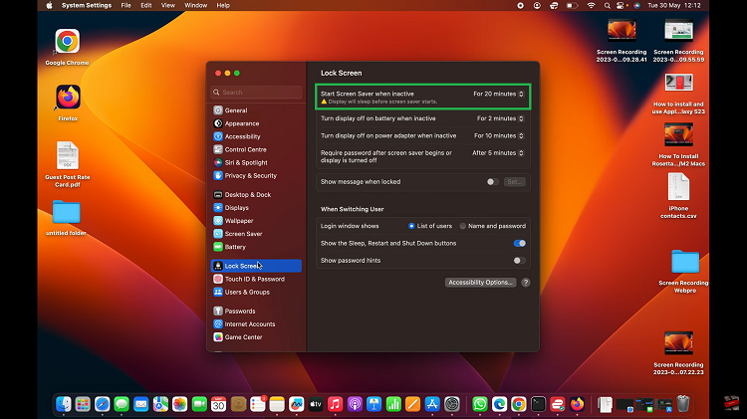Choose Name and password radio option
The image size is (747, 419).
click(462, 226)
